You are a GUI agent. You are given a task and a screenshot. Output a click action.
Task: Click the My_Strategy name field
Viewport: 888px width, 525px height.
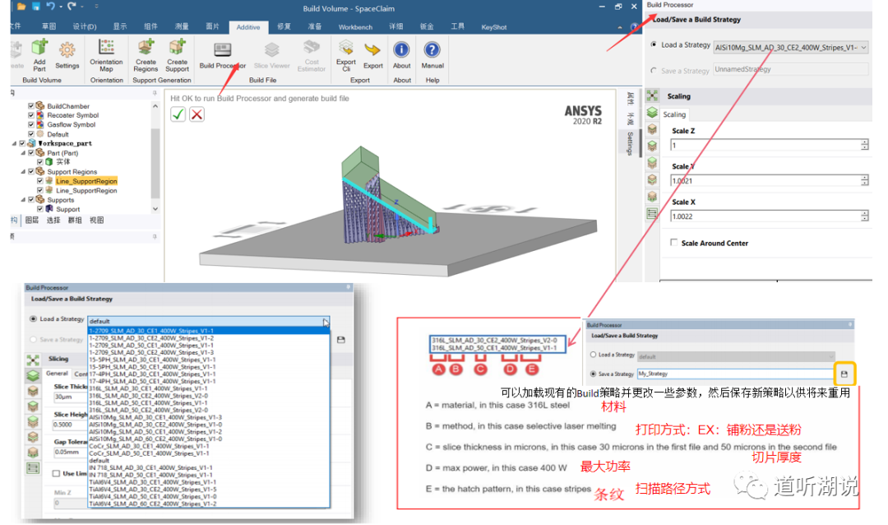coord(734,374)
